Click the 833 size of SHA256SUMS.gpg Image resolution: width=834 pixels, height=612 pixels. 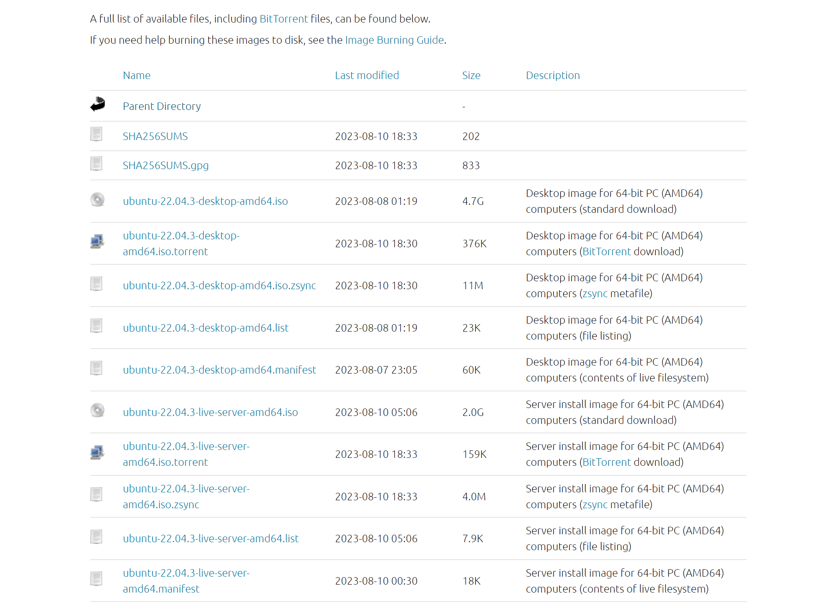[x=471, y=166]
